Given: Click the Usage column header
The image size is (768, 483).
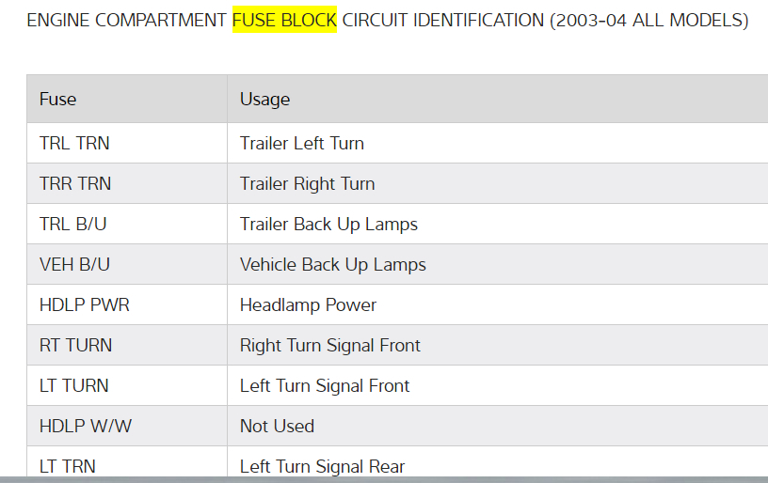Looking at the screenshot, I should pyautogui.click(x=264, y=99).
